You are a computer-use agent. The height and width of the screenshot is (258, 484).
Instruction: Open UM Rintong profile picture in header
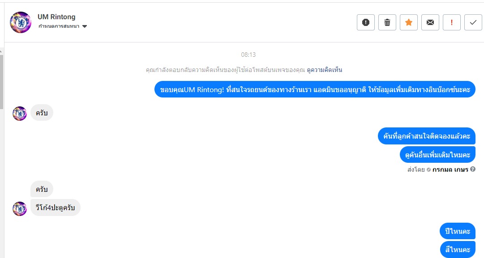(21, 22)
